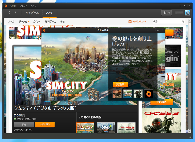
Task: Click the window resize grip
Action: coord(190,137)
